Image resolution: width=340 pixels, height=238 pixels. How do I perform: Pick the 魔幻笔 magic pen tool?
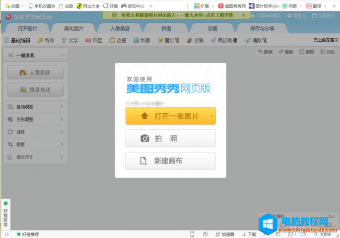pyautogui.click(x=168, y=40)
